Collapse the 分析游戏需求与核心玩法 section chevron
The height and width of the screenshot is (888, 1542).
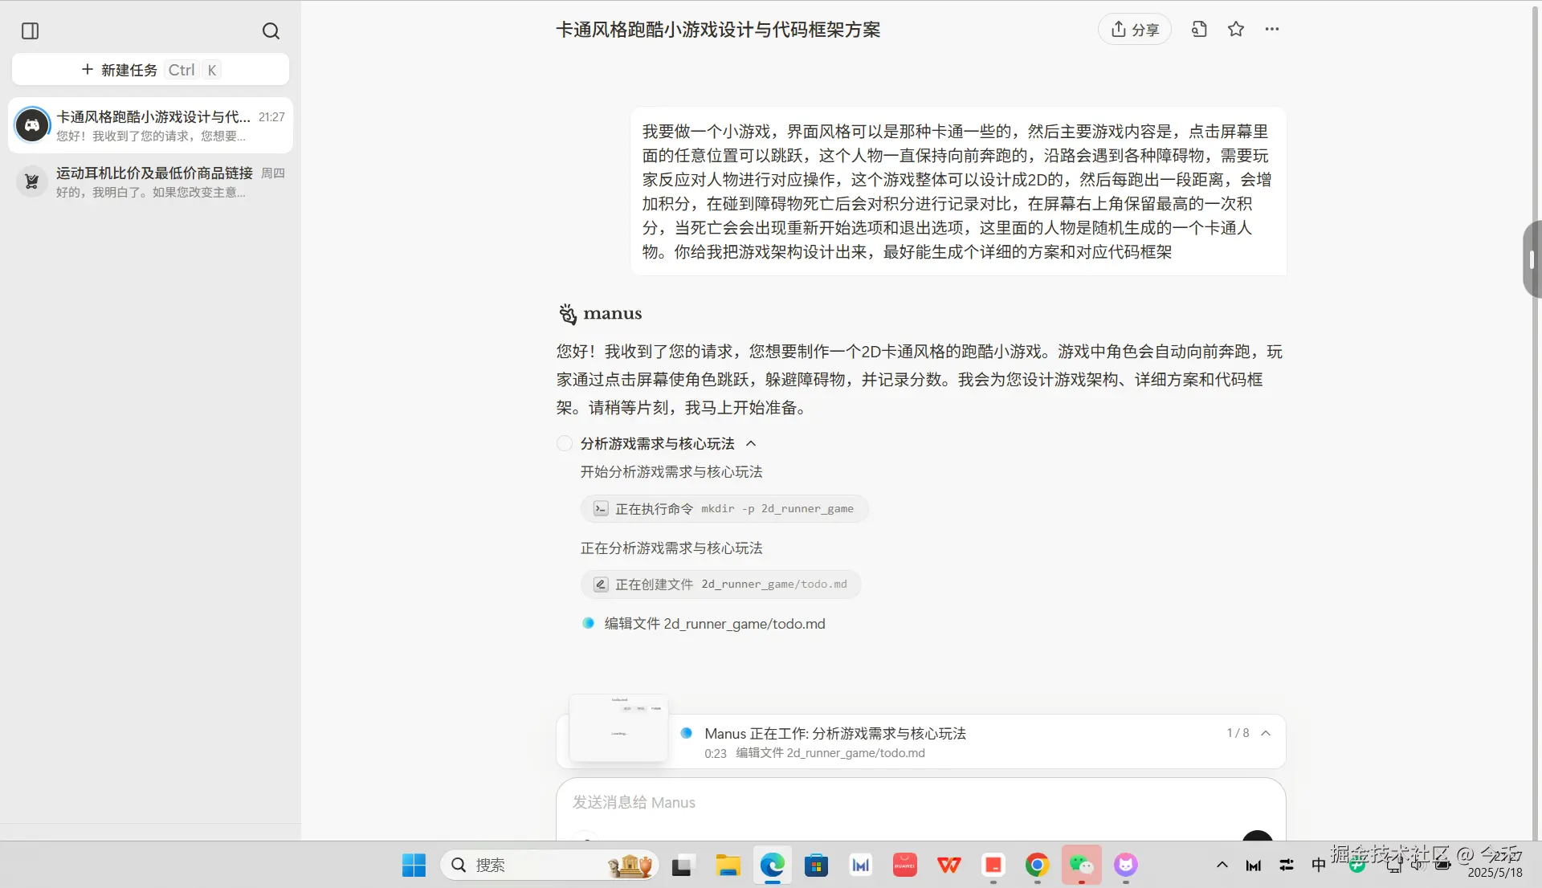tap(751, 443)
